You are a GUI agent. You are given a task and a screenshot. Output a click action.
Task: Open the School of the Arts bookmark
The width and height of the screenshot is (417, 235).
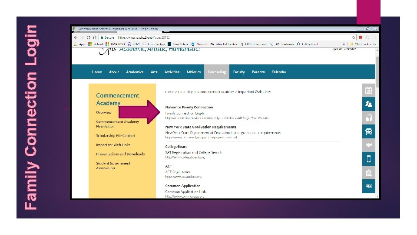(223, 44)
